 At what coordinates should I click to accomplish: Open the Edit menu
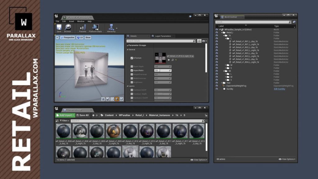point(64,21)
